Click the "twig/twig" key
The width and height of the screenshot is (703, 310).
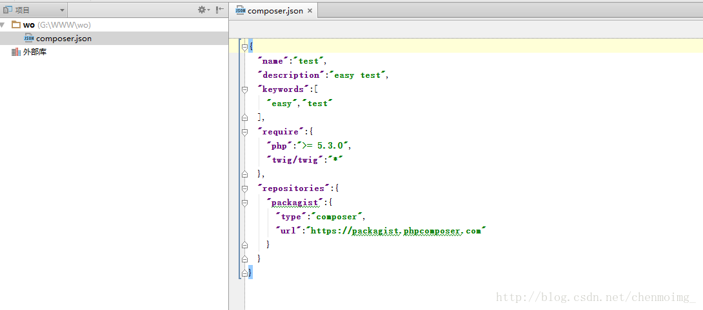295,160
